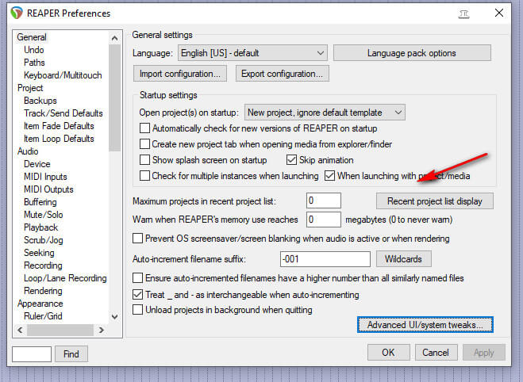The height and width of the screenshot is (382, 523).
Task: Select Mute/Solo preferences page
Action: (43, 215)
